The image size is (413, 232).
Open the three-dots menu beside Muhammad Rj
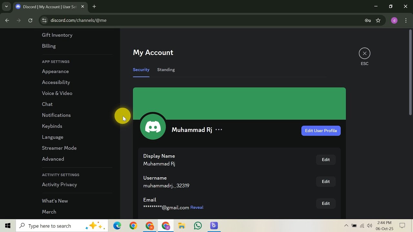[x=219, y=130]
